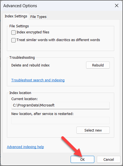This screenshot has height=166, width=123.
Task: Click the File Settings group heading
Action: click(19, 26)
